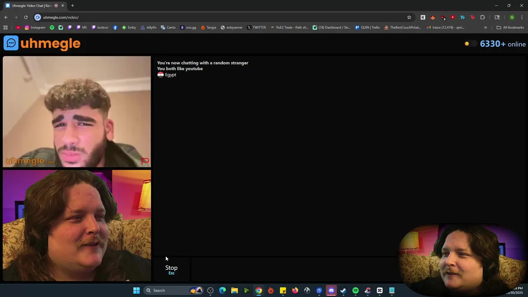
Task: Open Steam from taskbar
Action: click(x=343, y=290)
